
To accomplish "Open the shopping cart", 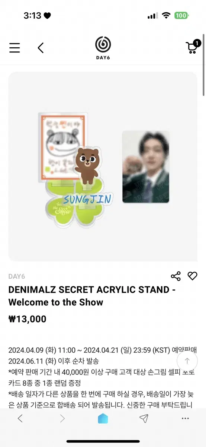I will coord(193,47).
